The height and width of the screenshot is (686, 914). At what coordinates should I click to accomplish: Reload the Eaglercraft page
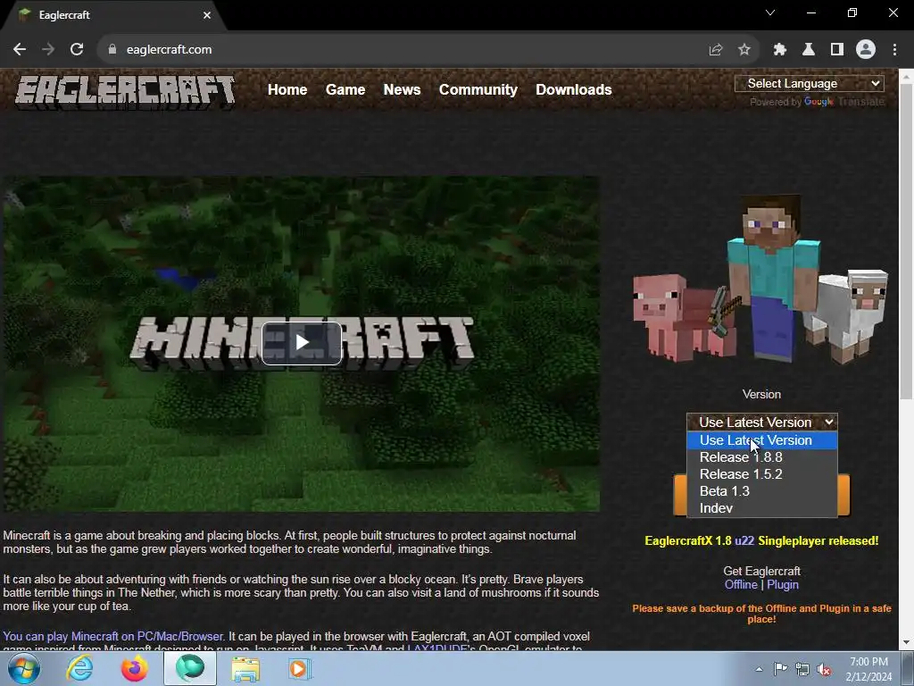tap(77, 50)
